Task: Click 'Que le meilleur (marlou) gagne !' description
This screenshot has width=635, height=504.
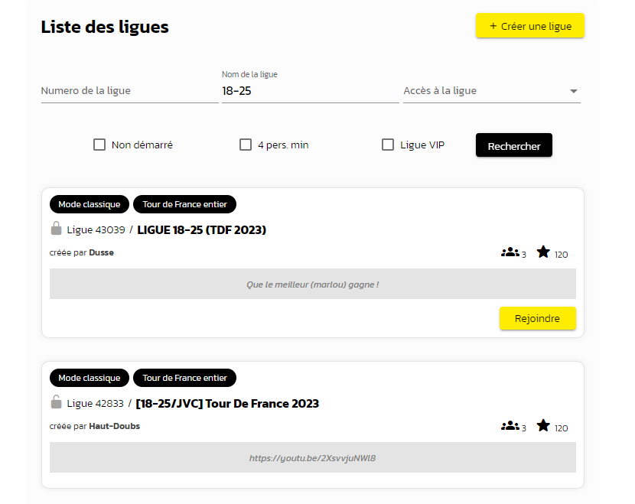Action: coord(312,285)
